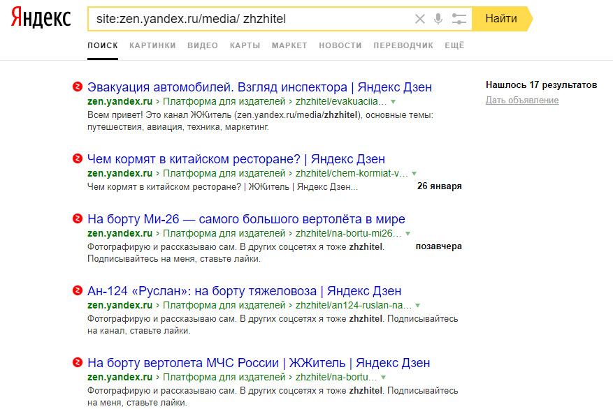This screenshot has width=613, height=409.
Task: Expand dropdown arrow after zhzhitel/chem-kormiat-v URL
Action: tap(414, 174)
